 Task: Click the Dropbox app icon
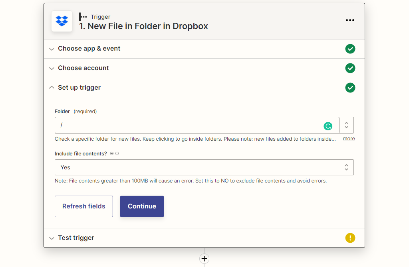click(62, 20)
